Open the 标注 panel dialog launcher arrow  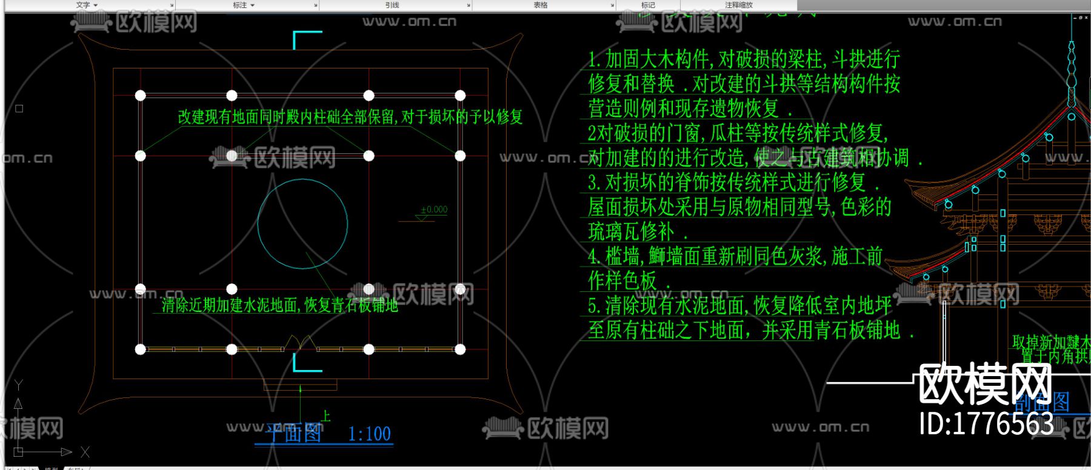[316, 5]
